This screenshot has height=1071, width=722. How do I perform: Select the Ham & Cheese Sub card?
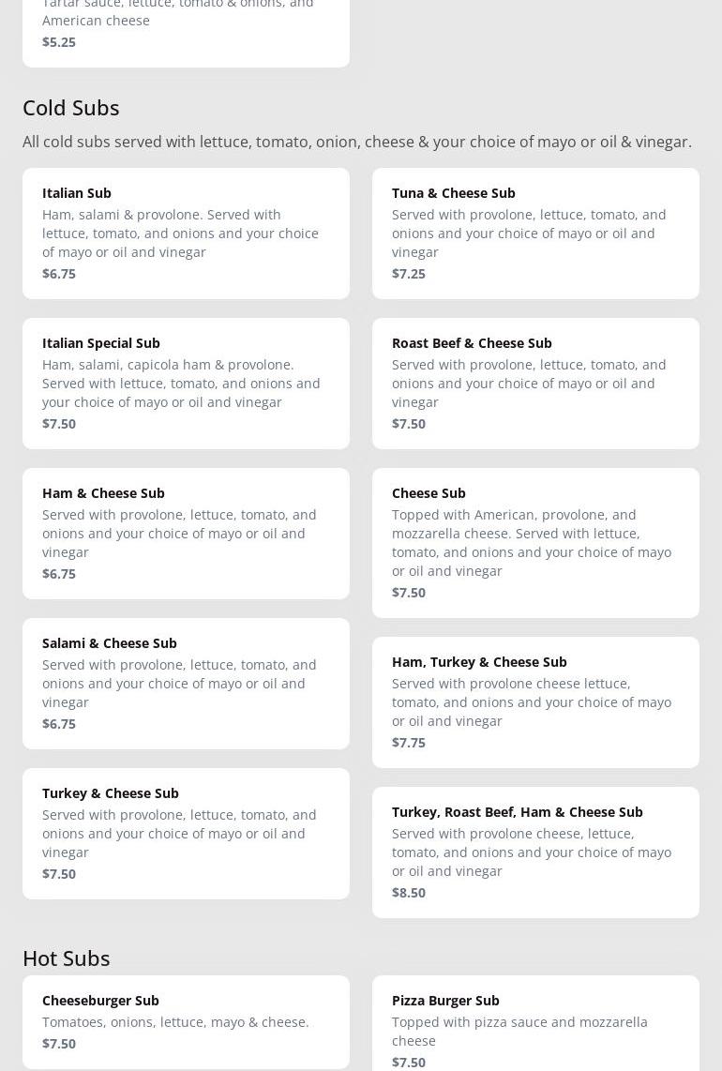[186, 534]
